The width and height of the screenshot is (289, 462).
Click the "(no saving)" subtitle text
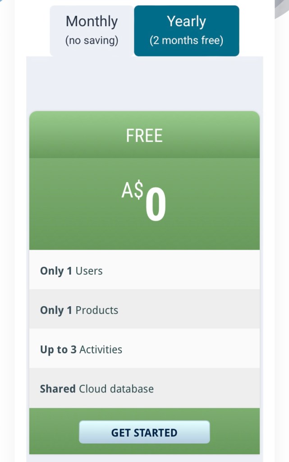(92, 41)
